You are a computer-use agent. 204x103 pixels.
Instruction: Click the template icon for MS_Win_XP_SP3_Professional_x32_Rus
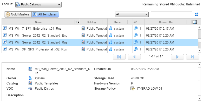pos(5,49)
